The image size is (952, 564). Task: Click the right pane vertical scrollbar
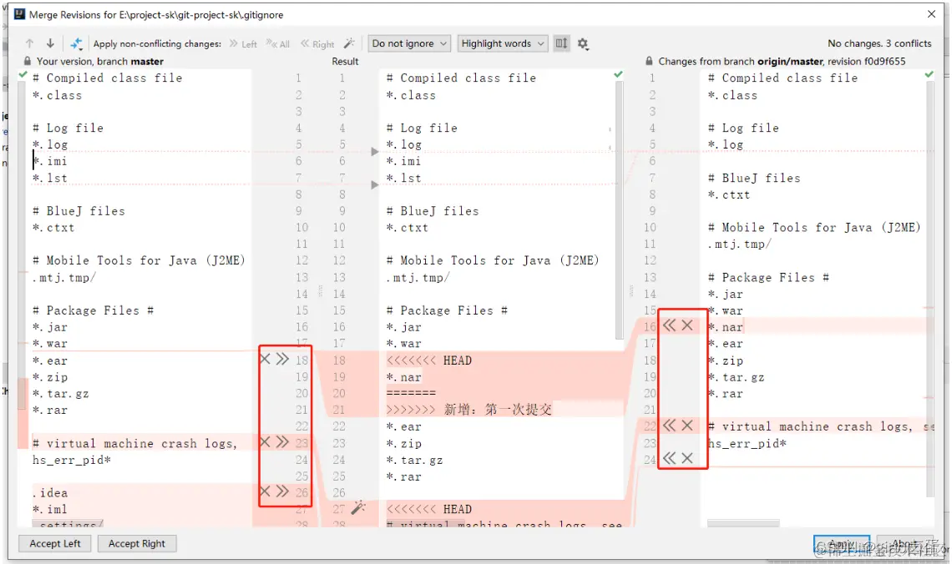930,288
